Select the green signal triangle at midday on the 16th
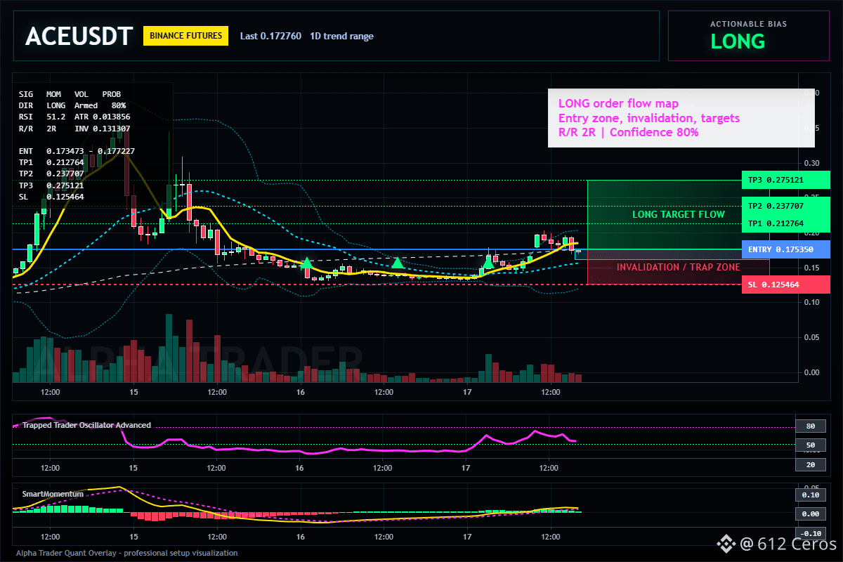Viewport: 843px width, 562px height. click(x=398, y=263)
